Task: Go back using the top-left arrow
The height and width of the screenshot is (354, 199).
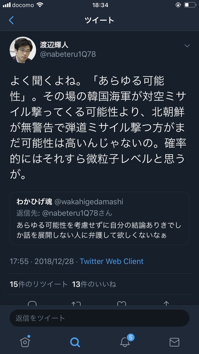Action: tap(11, 20)
